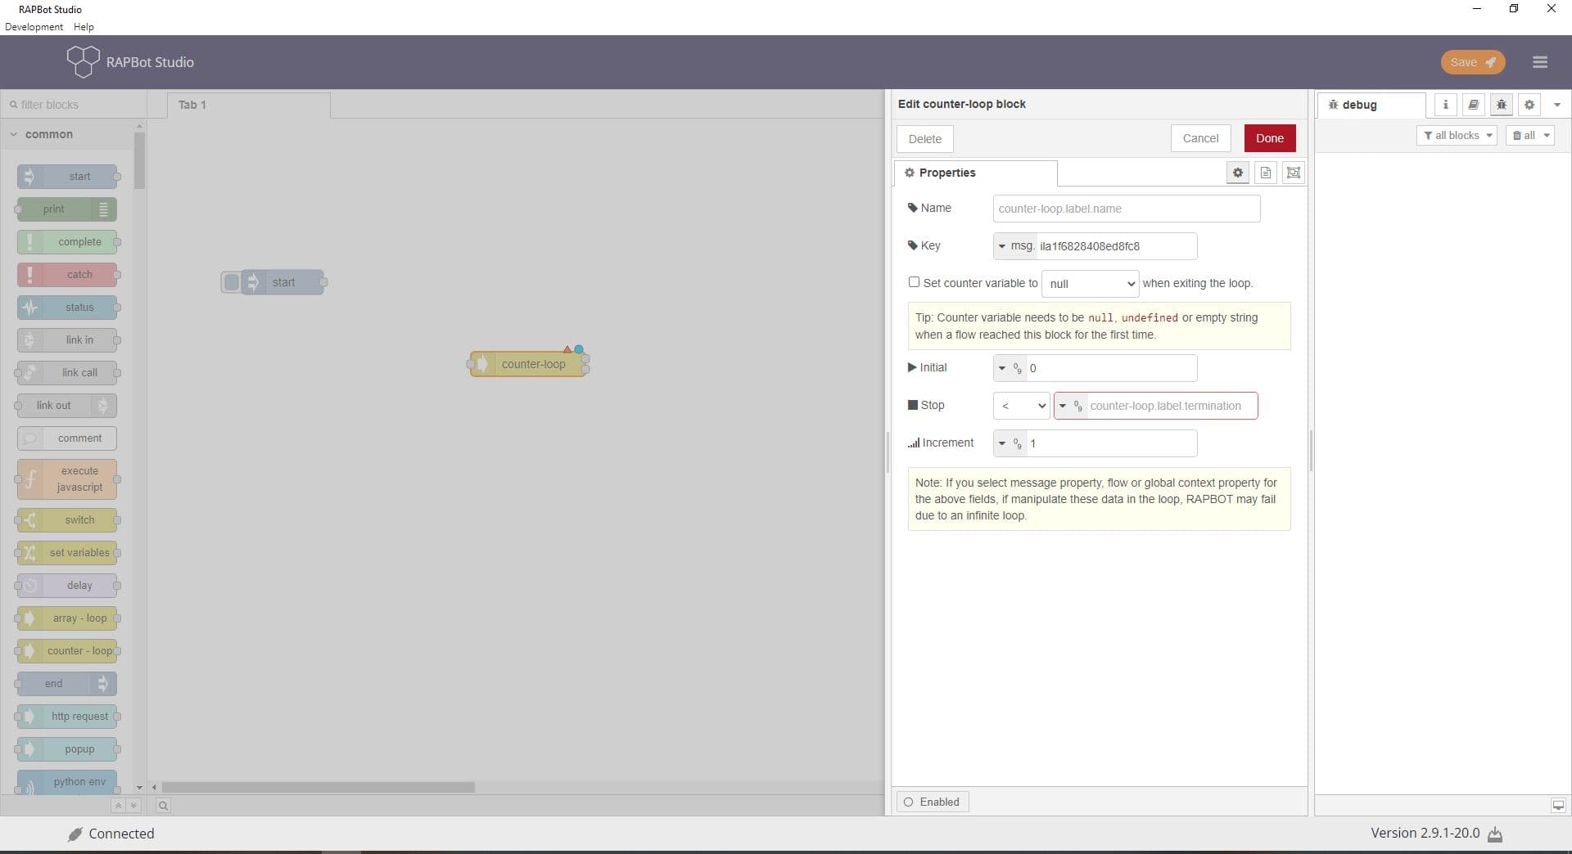Click the Connected status indicator

pyautogui.click(x=111, y=834)
